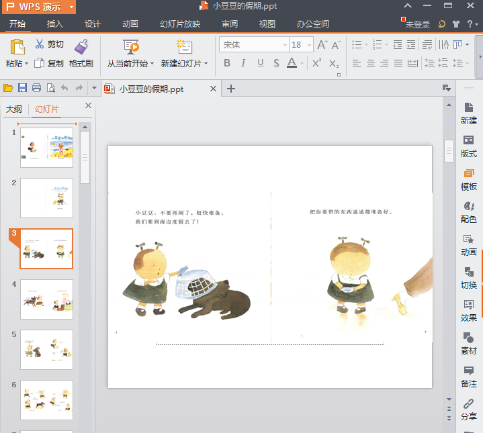
Task: Close the slide thumbnail pane
Action: coord(88,105)
